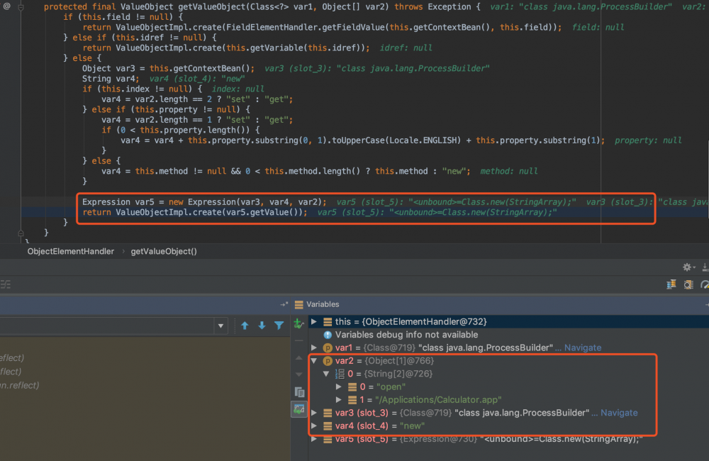Click the inline hint 'method: null'

(x=508, y=172)
